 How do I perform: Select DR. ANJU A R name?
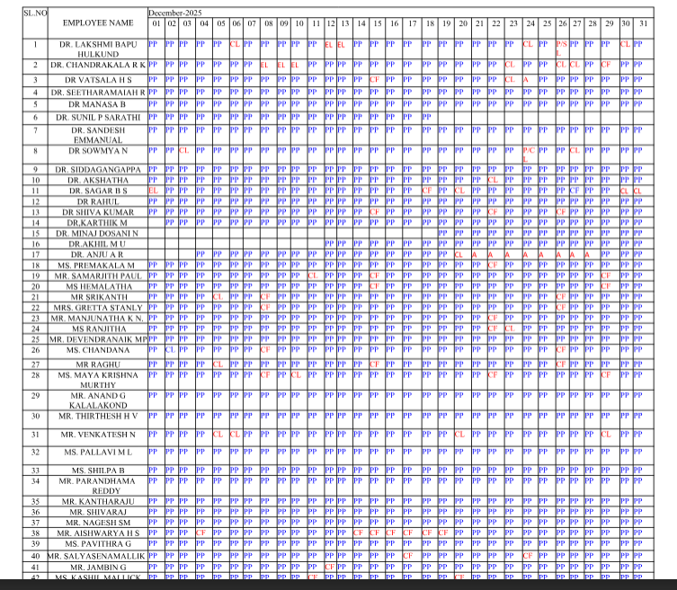97,254
